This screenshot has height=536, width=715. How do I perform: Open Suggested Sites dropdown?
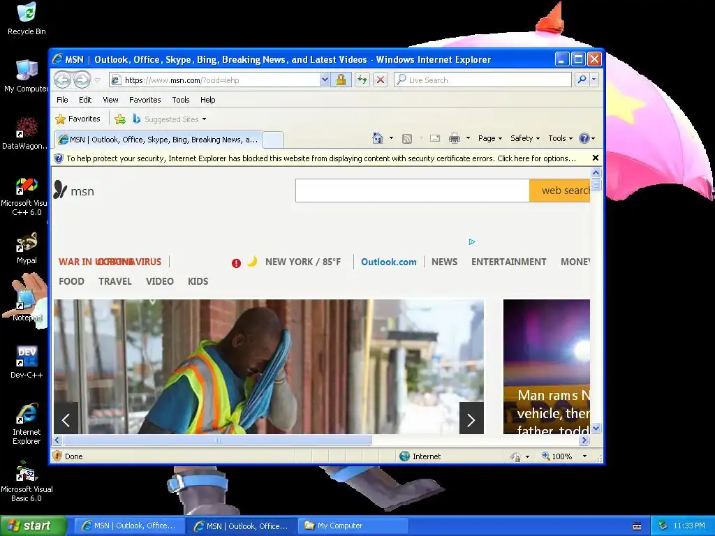(x=170, y=119)
